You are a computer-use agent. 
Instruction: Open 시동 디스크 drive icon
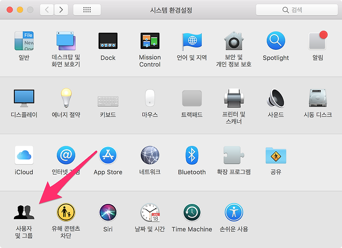(x=318, y=98)
